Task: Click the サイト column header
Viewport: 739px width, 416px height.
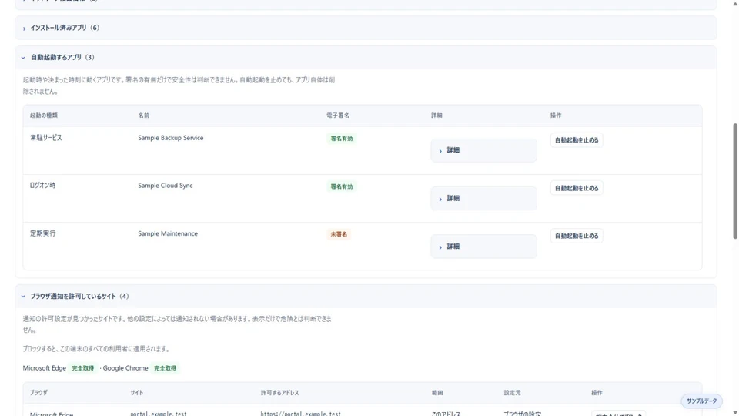Action: click(137, 393)
